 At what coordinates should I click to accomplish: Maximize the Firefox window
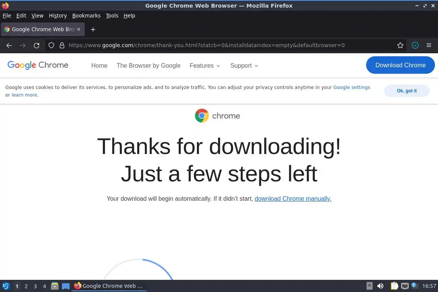pos(425,6)
